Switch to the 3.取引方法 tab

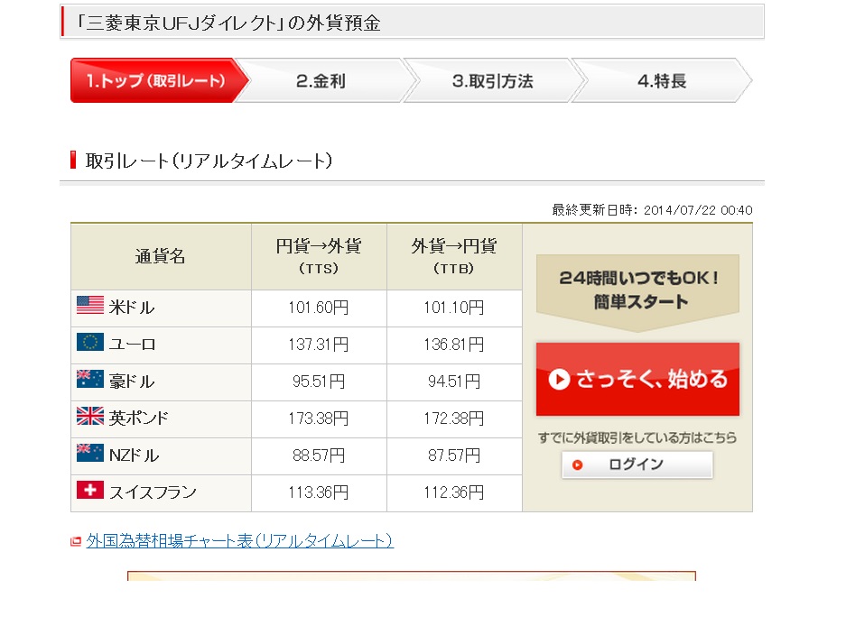click(x=494, y=80)
